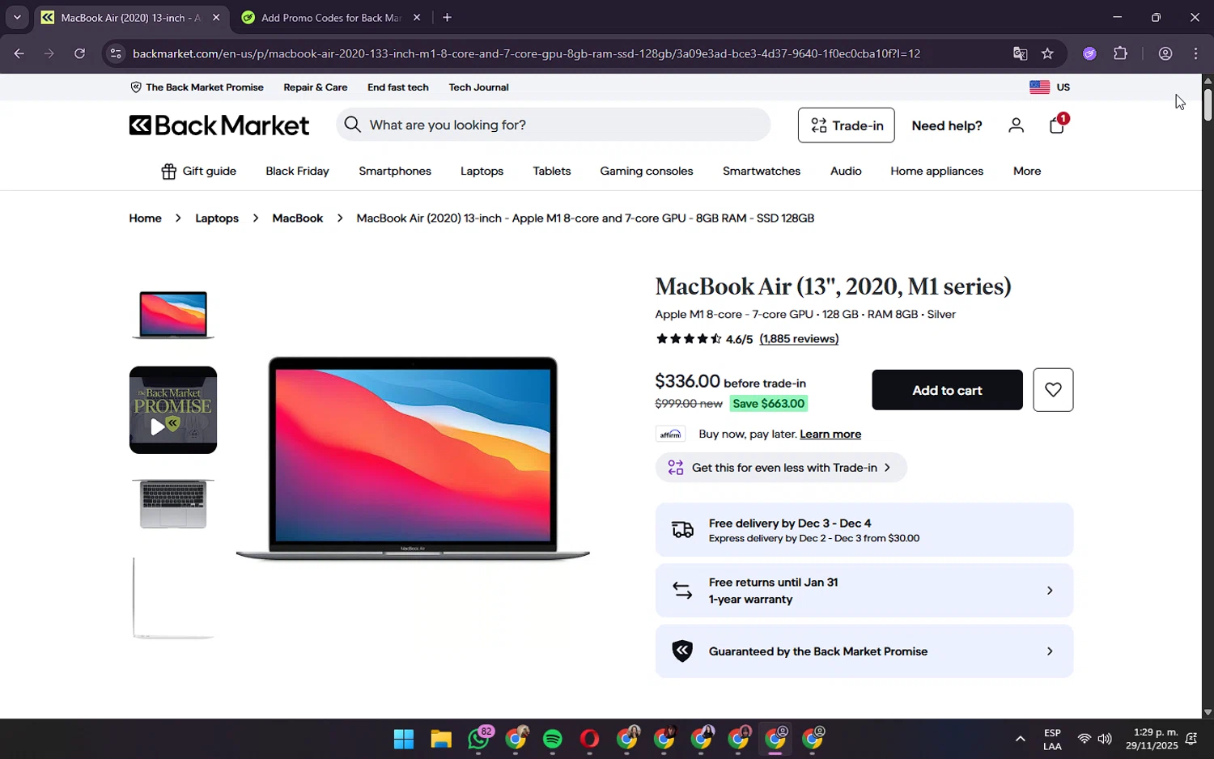1214x759 pixels.
Task: Open Need help? link
Action: [947, 125]
